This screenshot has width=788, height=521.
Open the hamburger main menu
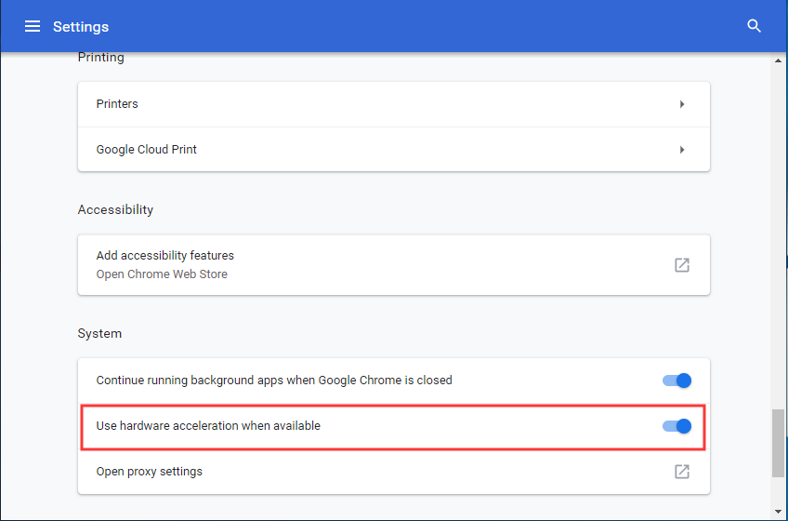(33, 26)
